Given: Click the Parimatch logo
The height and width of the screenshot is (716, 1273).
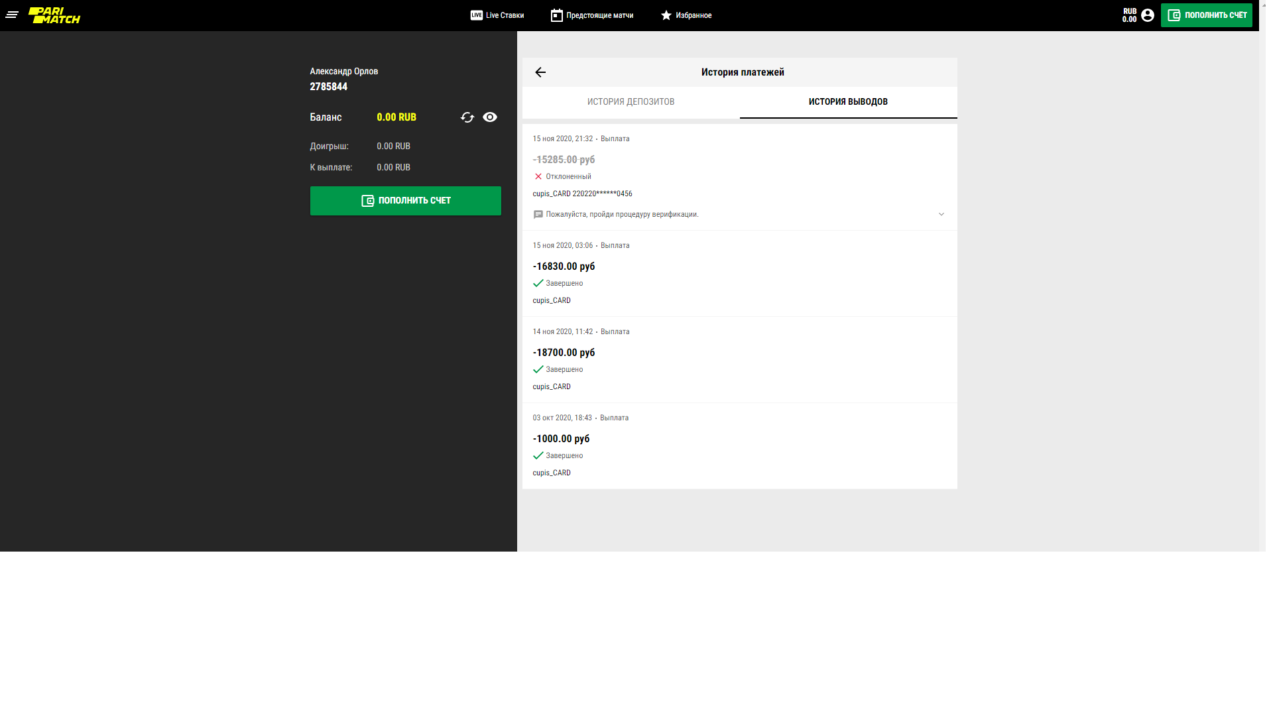Looking at the screenshot, I should [x=54, y=15].
